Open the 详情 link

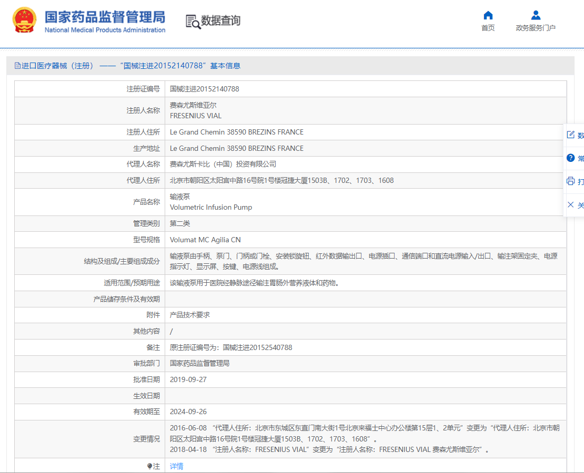click(177, 466)
